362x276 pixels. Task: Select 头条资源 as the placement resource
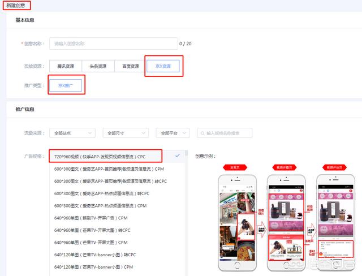[98, 66]
